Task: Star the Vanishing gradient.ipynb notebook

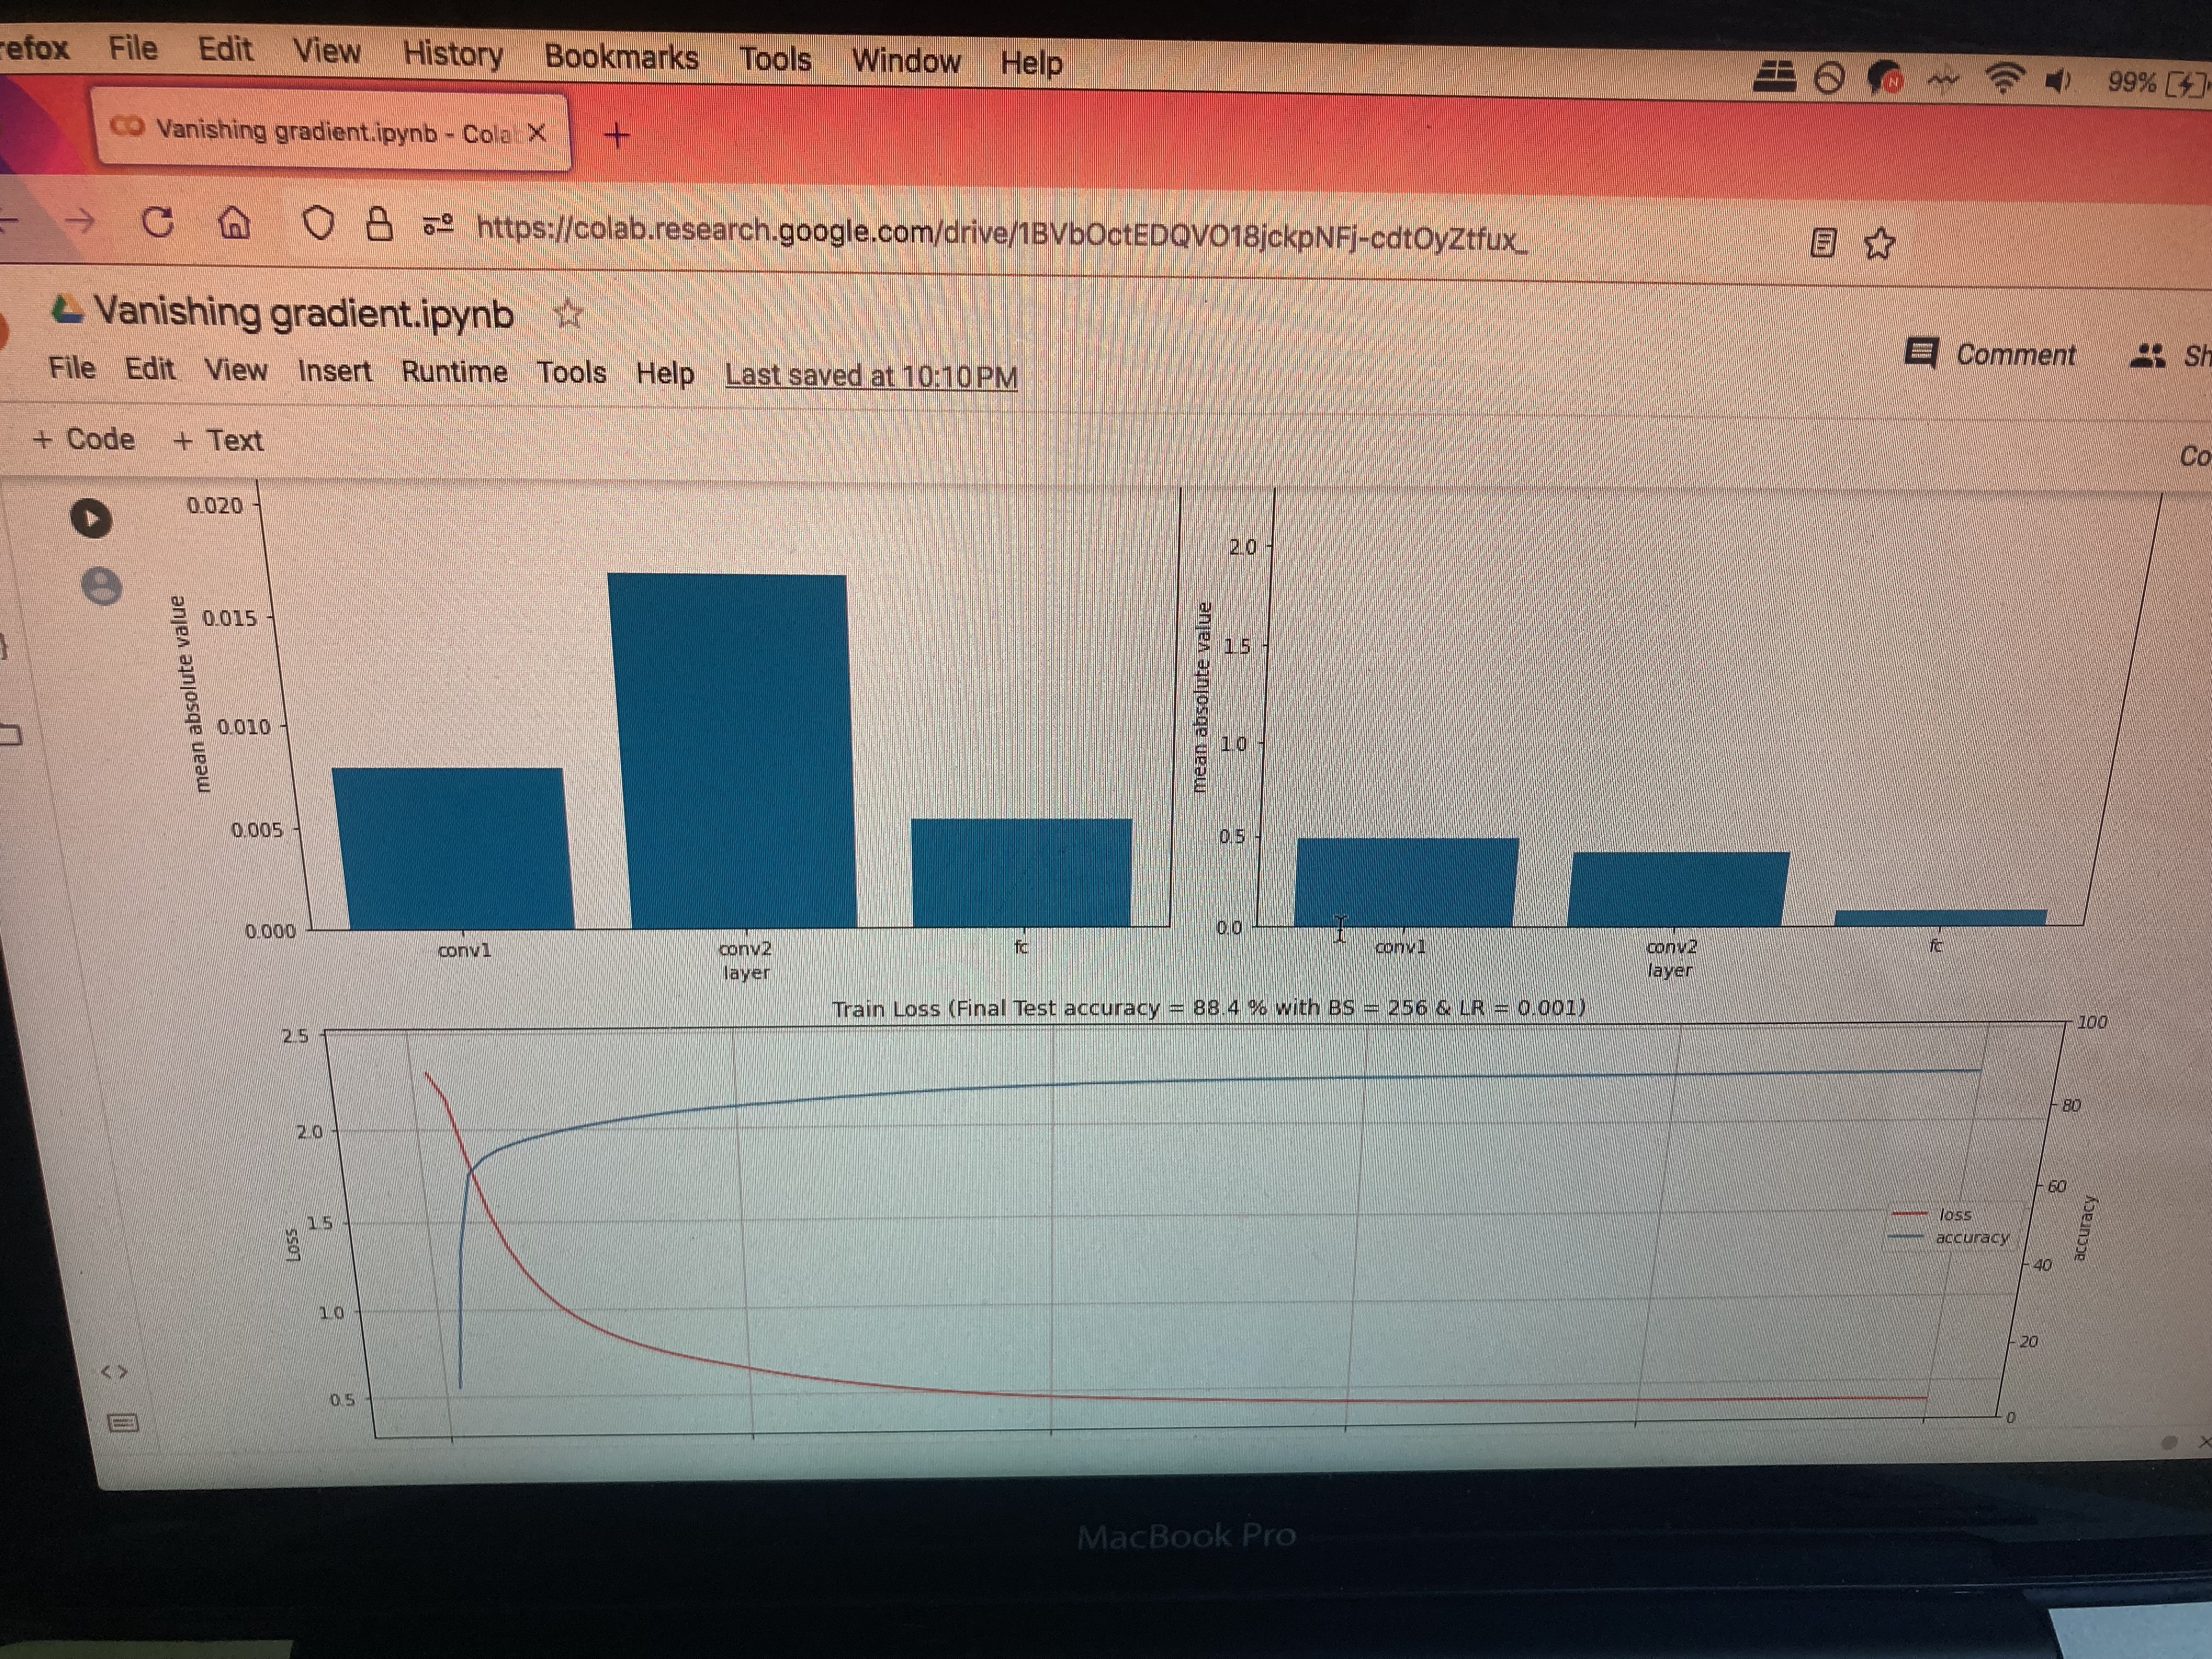Action: (568, 314)
